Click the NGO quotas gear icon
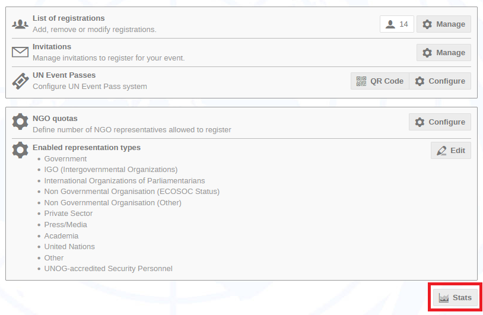The height and width of the screenshot is (315, 483). (x=20, y=122)
